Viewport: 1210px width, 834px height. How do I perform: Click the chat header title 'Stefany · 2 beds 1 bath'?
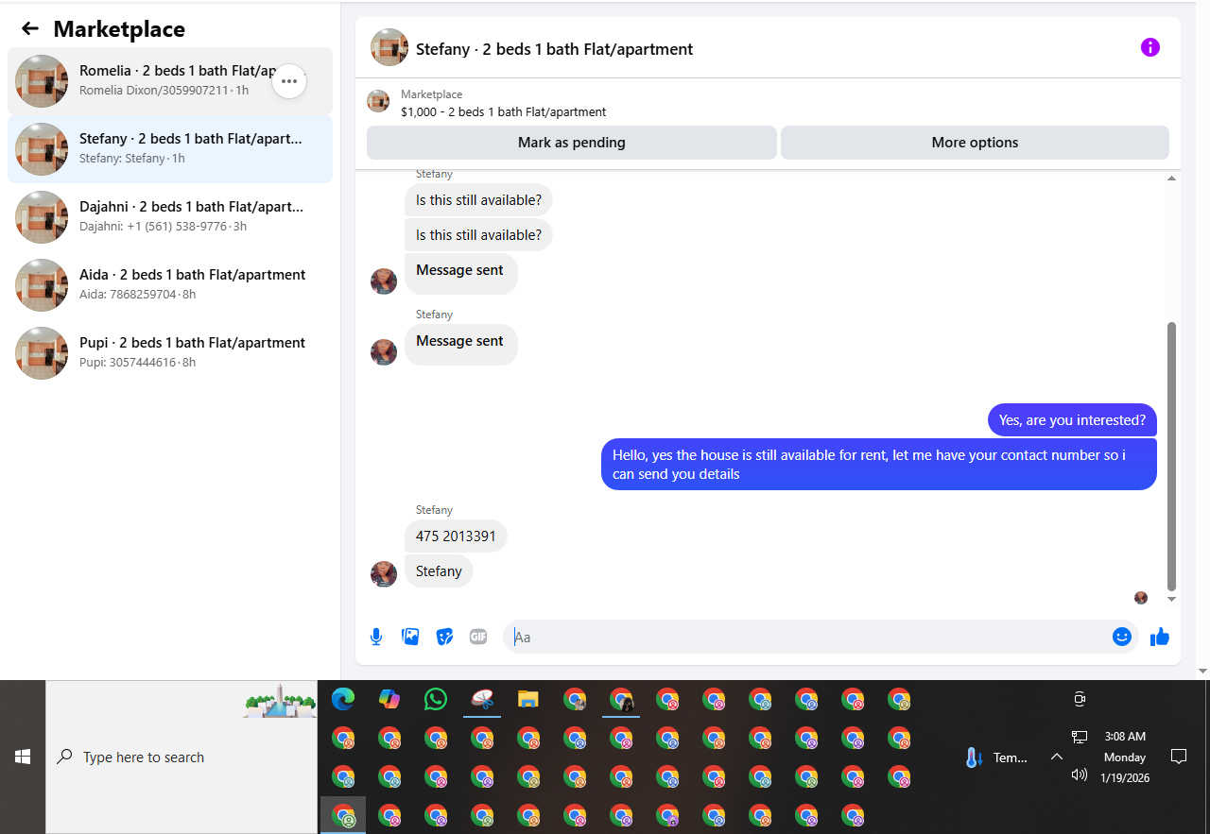coord(555,49)
